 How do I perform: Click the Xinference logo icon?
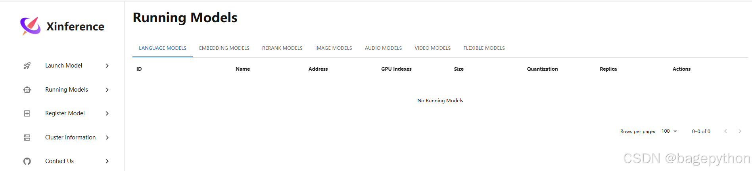click(31, 26)
